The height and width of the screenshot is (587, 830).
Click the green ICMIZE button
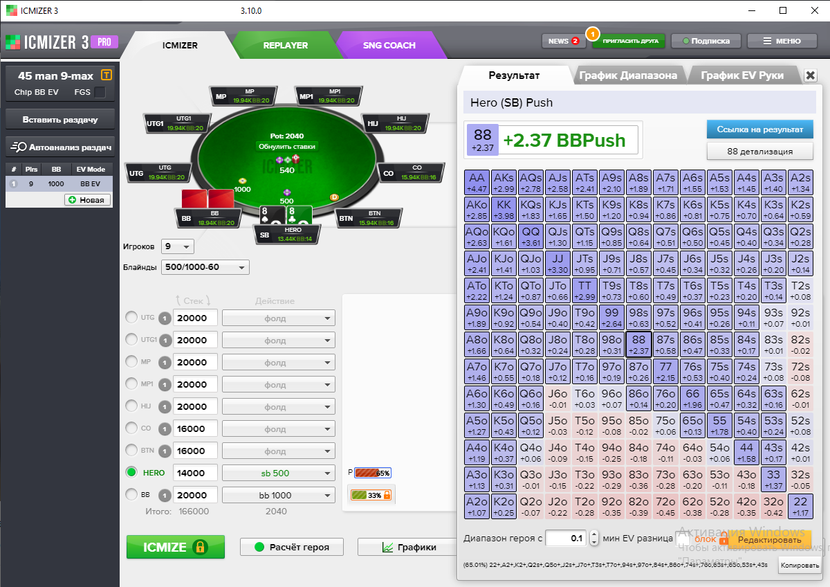click(x=176, y=547)
